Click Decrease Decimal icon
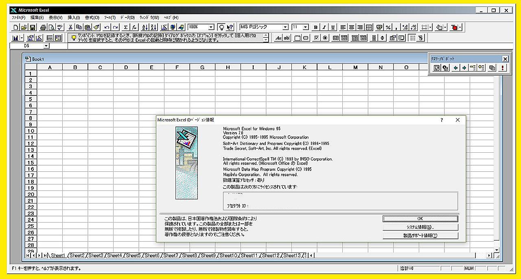The width and height of the screenshot is (521, 279). pos(414,27)
